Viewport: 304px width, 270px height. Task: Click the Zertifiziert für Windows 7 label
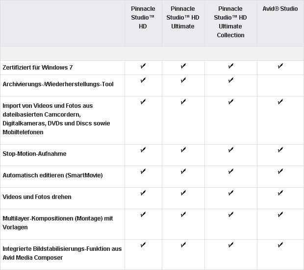[x=38, y=68]
